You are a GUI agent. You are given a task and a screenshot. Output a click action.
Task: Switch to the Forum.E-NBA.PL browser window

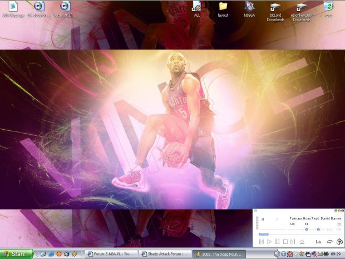(111, 254)
